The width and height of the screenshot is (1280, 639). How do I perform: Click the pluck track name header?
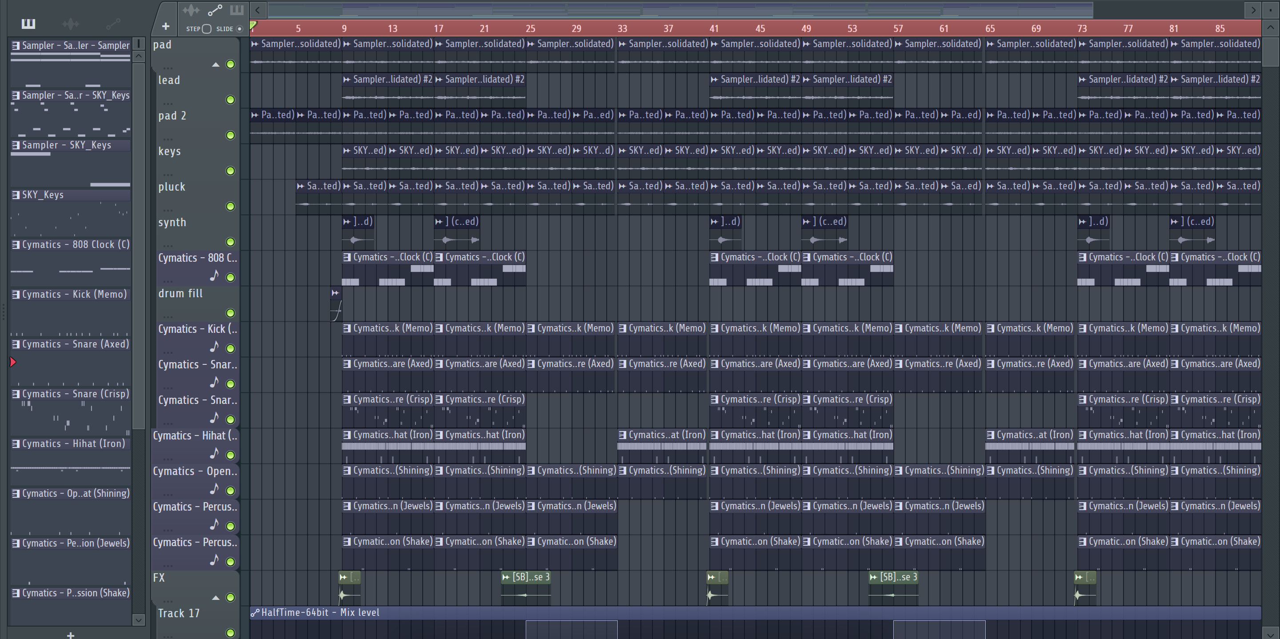(x=172, y=187)
